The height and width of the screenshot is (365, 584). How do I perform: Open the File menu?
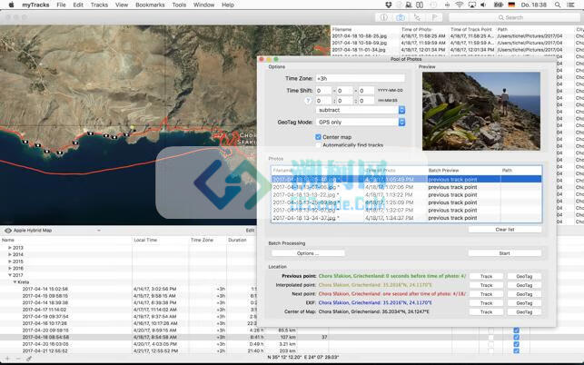61,5
